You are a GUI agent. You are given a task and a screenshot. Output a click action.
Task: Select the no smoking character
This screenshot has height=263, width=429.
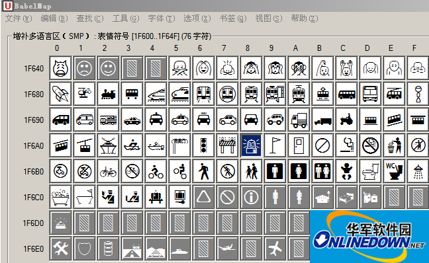(x=370, y=145)
